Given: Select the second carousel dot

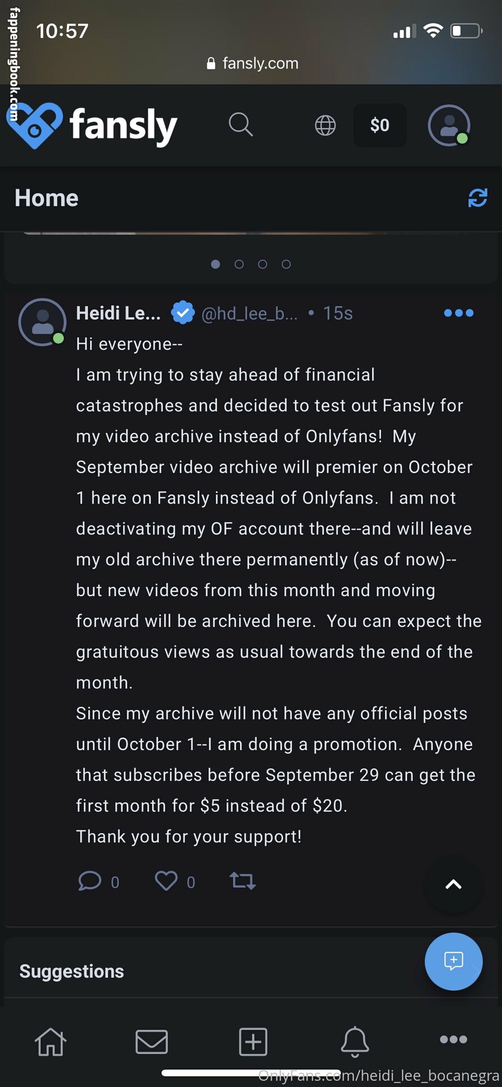Looking at the screenshot, I should coord(239,264).
